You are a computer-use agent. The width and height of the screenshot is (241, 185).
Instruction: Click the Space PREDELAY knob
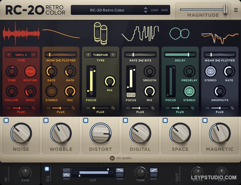coord(189,71)
